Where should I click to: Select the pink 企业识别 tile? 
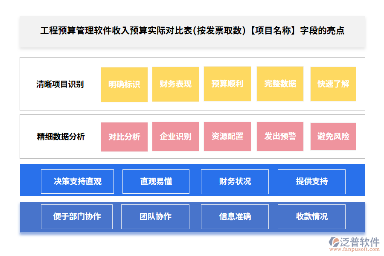tap(175, 137)
